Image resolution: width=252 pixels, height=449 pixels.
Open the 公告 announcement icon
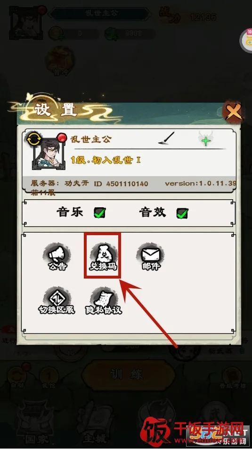point(57,257)
